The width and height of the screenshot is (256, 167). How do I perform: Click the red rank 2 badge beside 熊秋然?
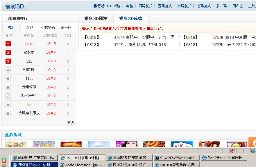click(x=8, y=52)
